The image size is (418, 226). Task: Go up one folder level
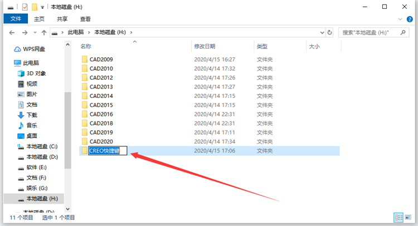pyautogui.click(x=44, y=32)
